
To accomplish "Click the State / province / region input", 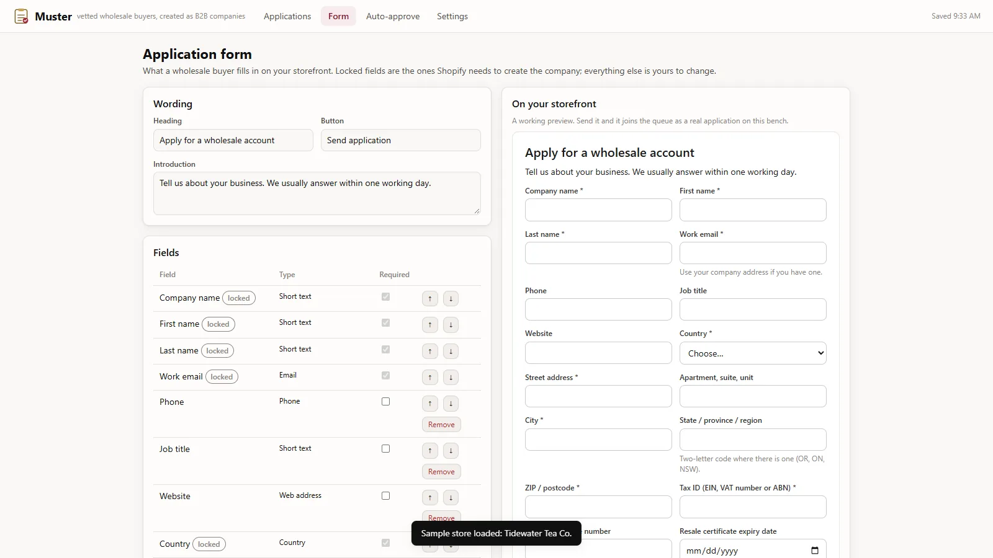I will click(x=753, y=440).
